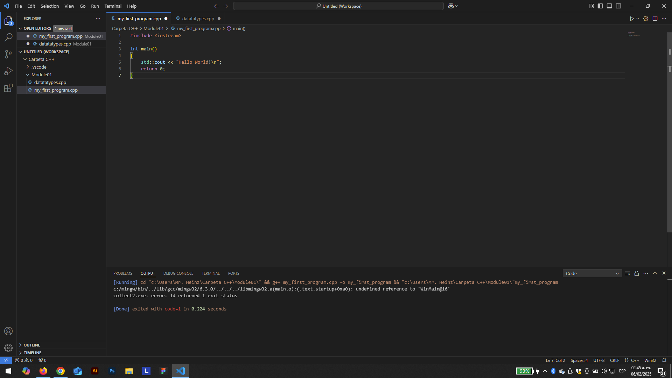Open the Terminal menu
672x378 pixels.
pyautogui.click(x=113, y=6)
